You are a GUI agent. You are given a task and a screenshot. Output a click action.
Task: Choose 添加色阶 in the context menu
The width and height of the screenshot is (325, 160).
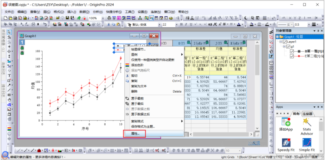154,65
